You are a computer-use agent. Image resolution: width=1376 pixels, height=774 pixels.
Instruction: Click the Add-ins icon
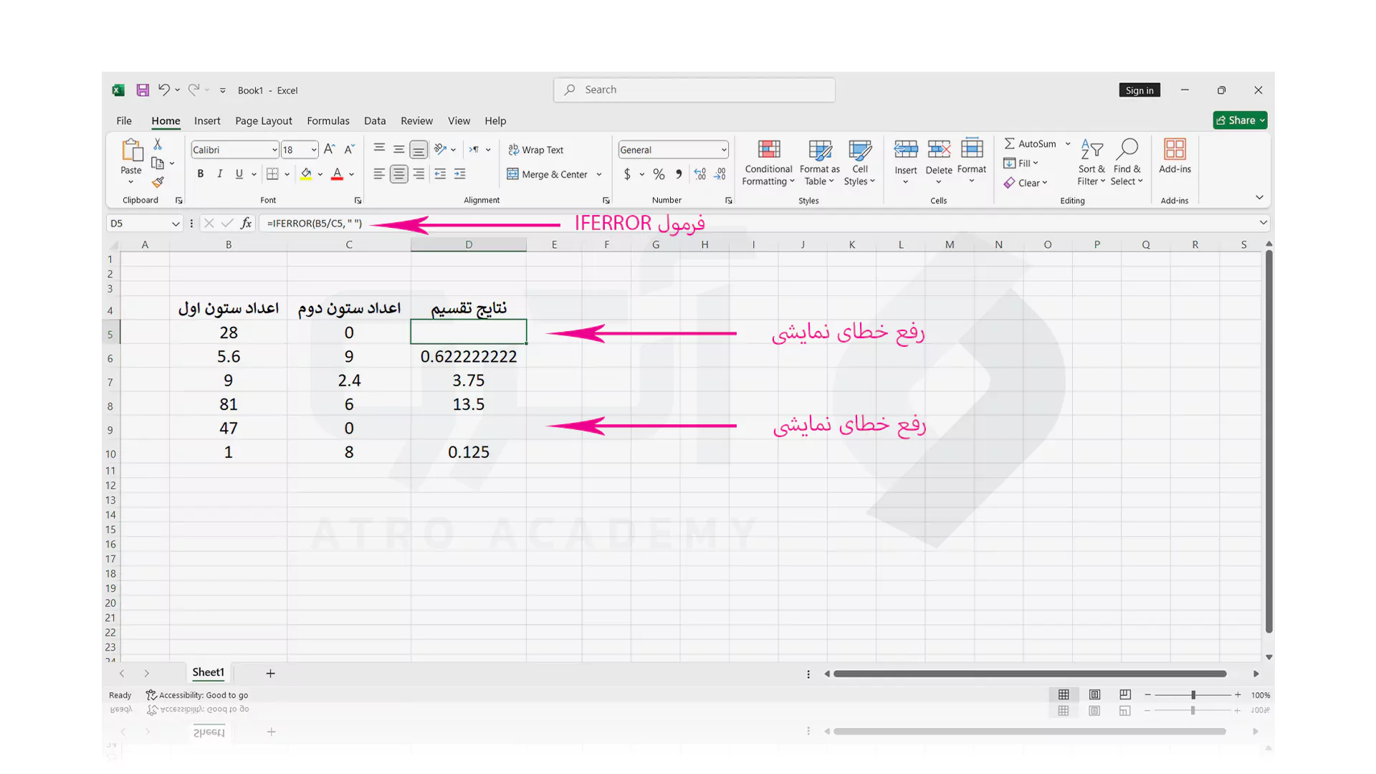[x=1174, y=150]
